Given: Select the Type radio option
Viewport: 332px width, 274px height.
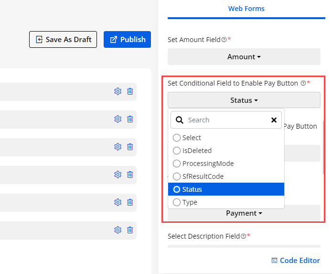Looking at the screenshot, I should 177,202.
